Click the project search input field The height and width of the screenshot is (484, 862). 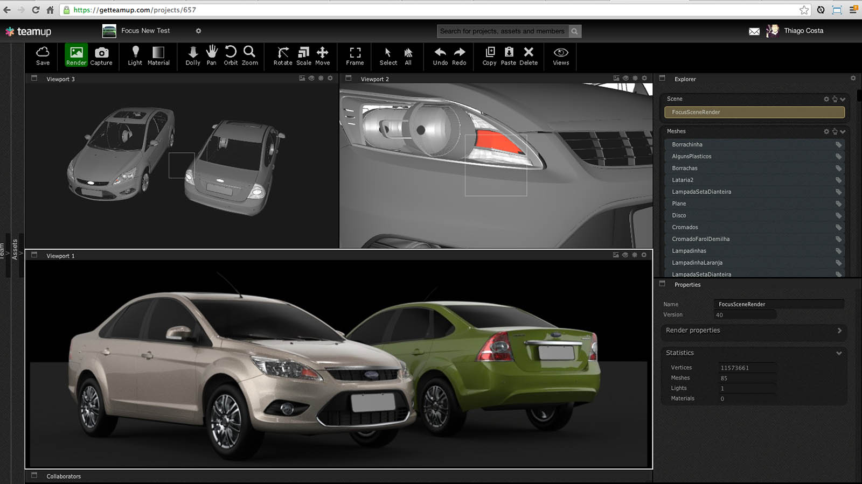502,31
